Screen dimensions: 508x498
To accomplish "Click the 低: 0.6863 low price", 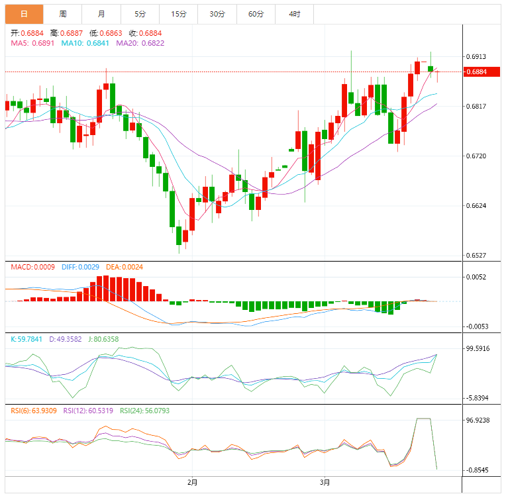I will [106, 33].
